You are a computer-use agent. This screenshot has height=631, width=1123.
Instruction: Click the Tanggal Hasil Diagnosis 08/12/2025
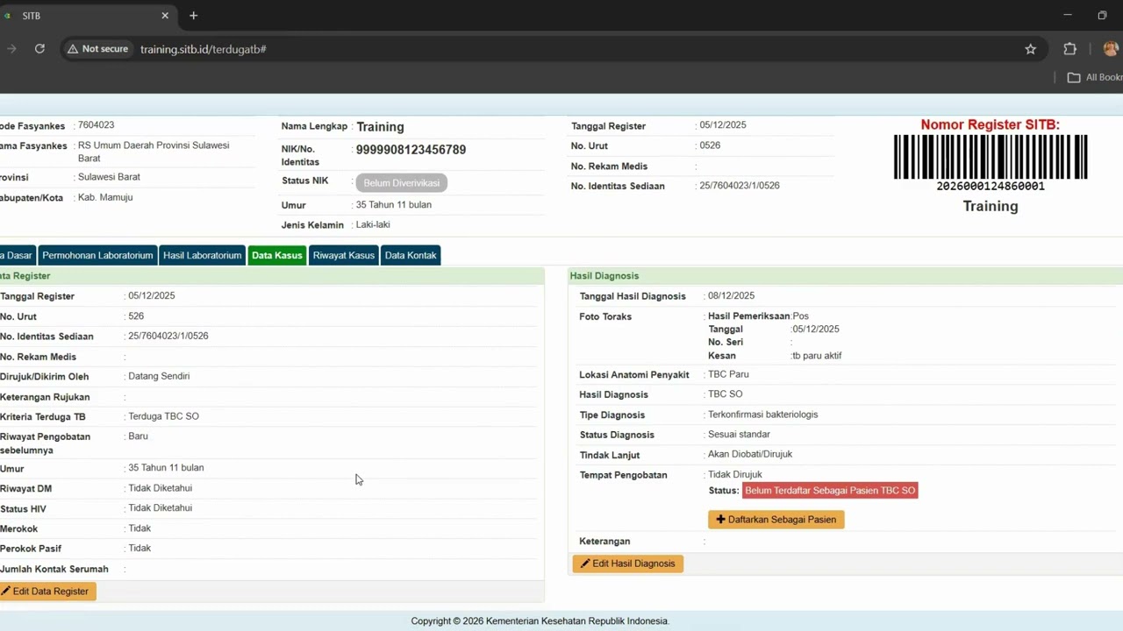731,295
